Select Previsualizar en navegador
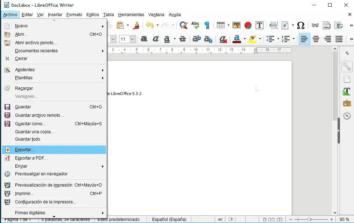The width and height of the screenshot is (354, 223). point(54,174)
